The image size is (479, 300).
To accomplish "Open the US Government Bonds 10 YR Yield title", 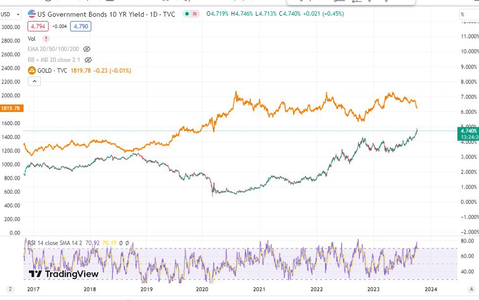I will tap(106, 14).
